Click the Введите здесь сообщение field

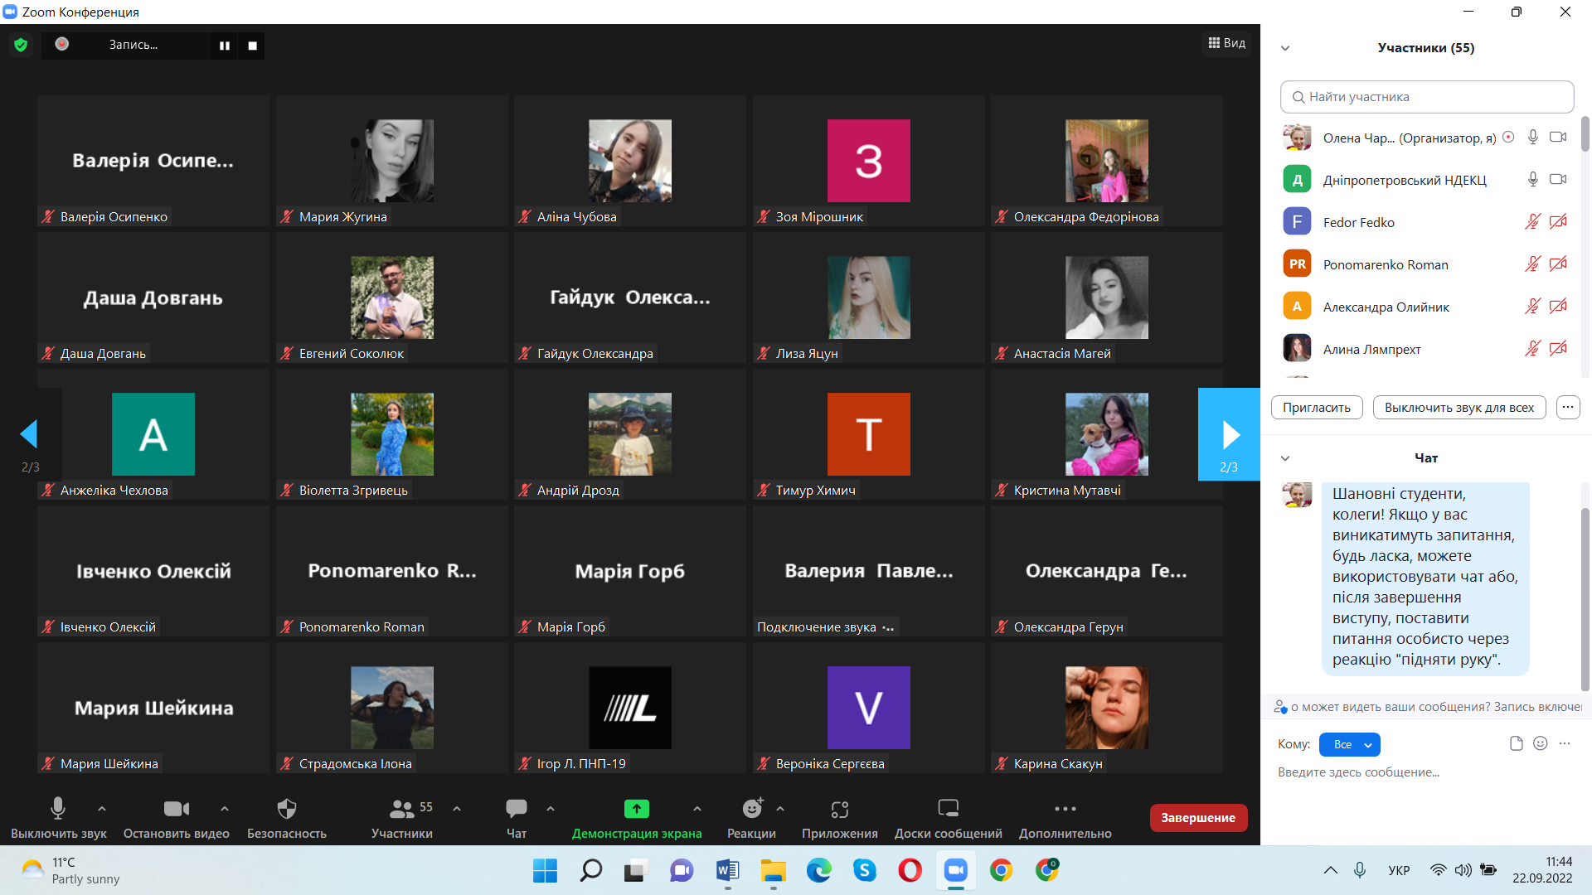coord(1426,772)
